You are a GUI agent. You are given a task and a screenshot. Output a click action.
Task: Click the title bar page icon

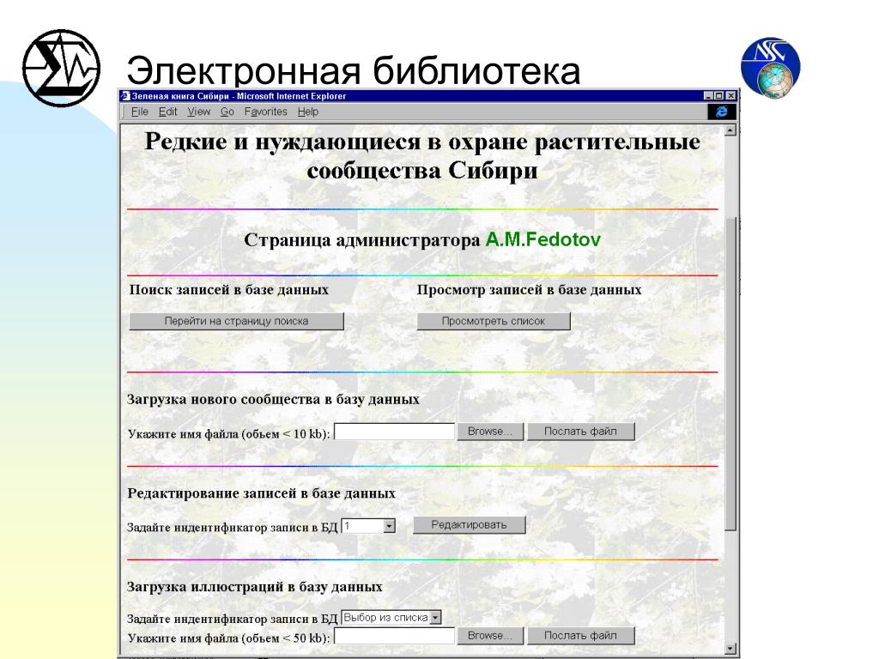coord(125,96)
